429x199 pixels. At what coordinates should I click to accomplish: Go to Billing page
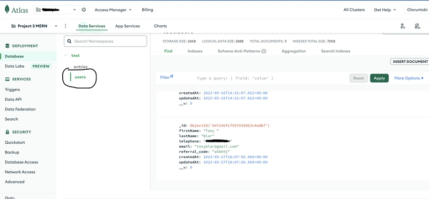click(x=147, y=10)
